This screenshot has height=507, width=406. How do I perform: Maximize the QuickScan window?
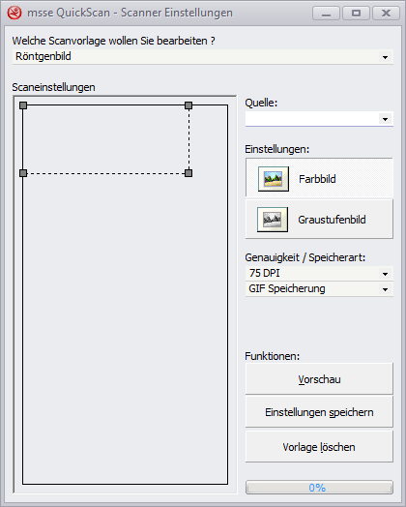tap(356, 13)
